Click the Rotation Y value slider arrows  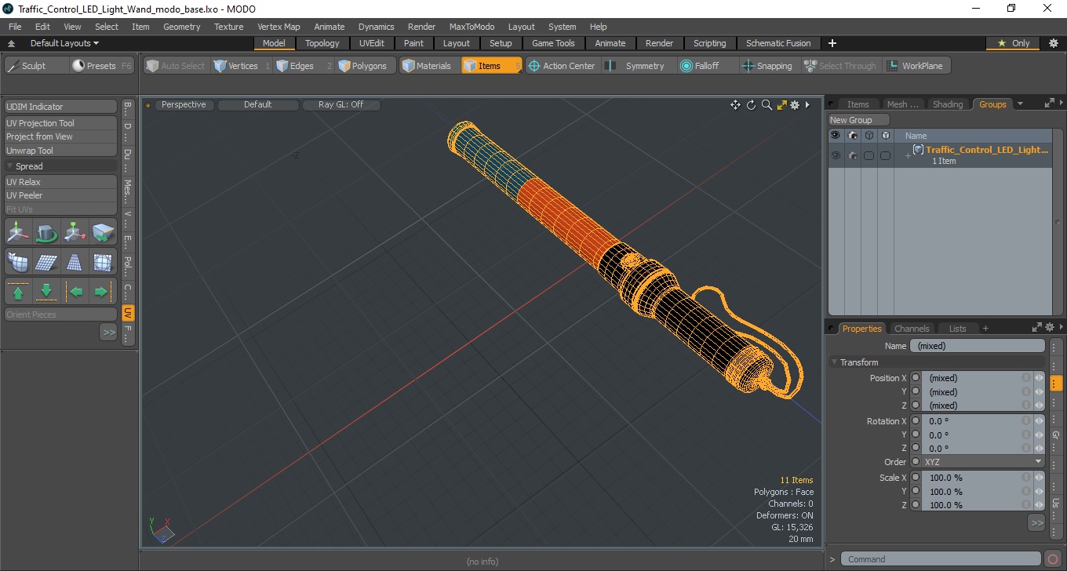[1039, 435]
